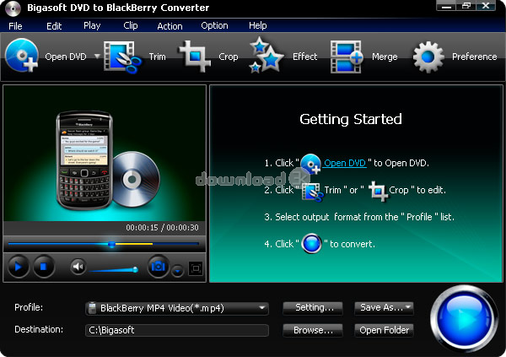Image resolution: width=506 pixels, height=357 pixels.
Task: Click the Crop toolbar label
Action: (x=229, y=57)
